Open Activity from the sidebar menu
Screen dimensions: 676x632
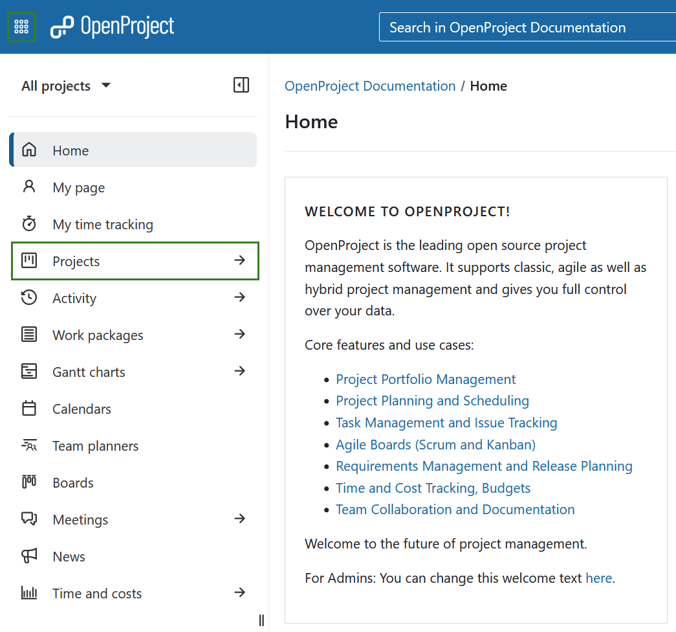[x=74, y=298]
